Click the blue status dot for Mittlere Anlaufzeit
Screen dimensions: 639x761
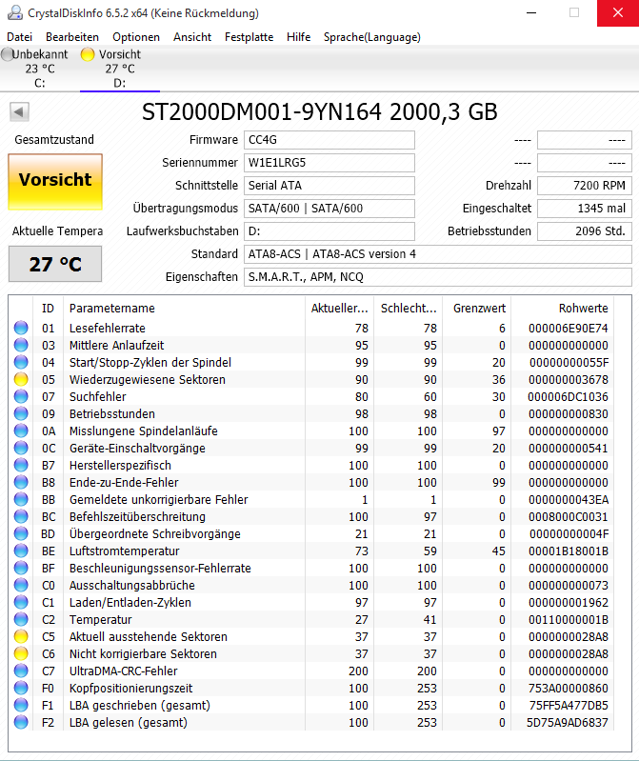click(x=21, y=345)
